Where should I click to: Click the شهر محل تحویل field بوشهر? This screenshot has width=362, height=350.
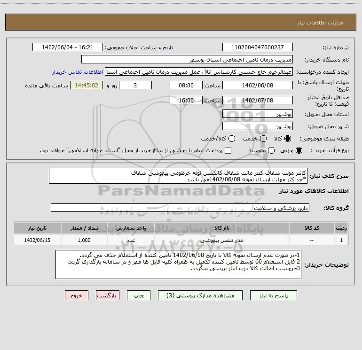pos(258,126)
